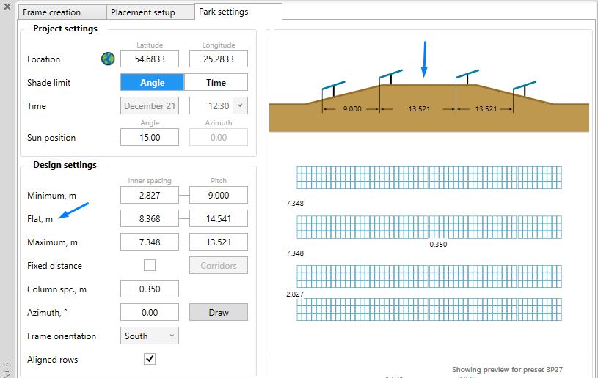The image size is (598, 378).
Task: Click the Longitude input field
Action: 218,59
